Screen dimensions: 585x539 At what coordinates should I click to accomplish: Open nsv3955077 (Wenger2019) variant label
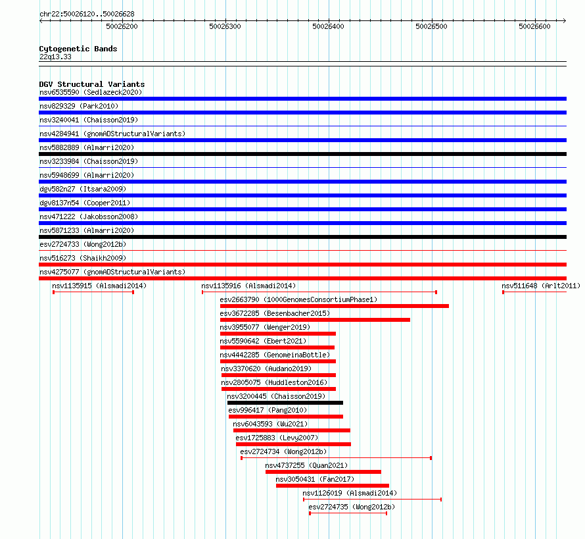click(x=265, y=327)
